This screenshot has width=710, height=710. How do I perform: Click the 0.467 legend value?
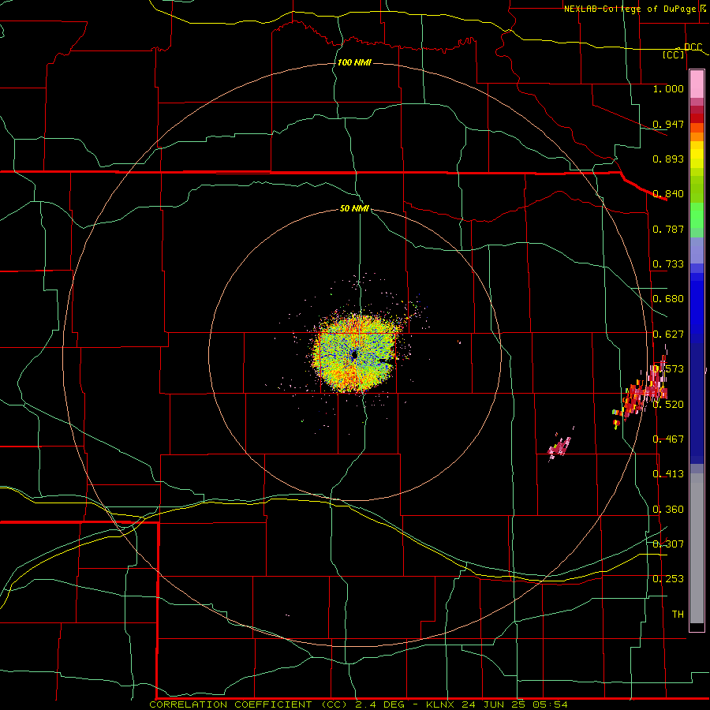[668, 439]
